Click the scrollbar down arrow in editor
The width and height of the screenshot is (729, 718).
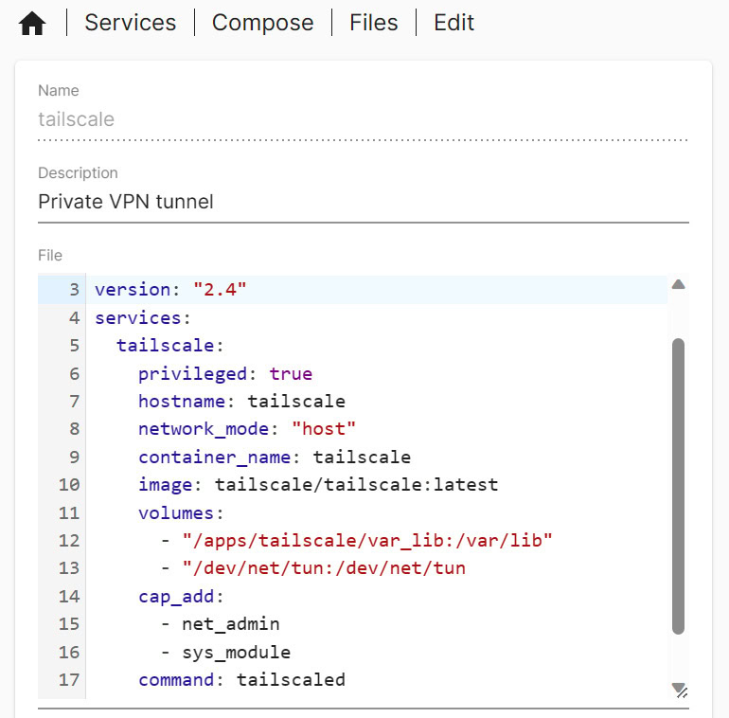(x=678, y=687)
